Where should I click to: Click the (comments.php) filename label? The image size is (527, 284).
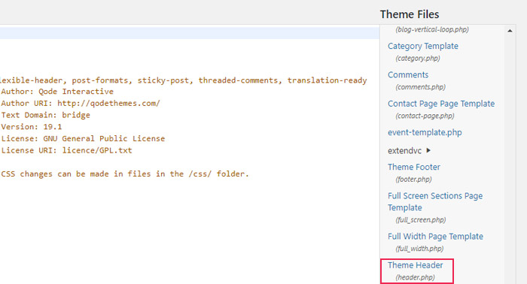coord(420,87)
